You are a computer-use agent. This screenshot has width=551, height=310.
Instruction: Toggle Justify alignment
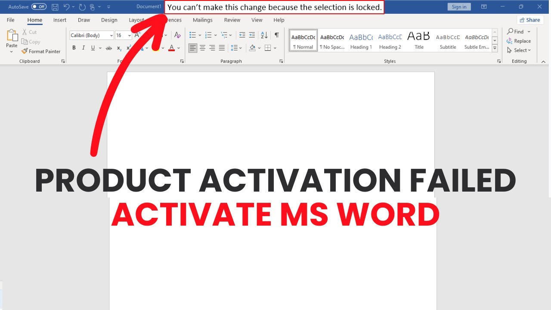[x=222, y=48]
